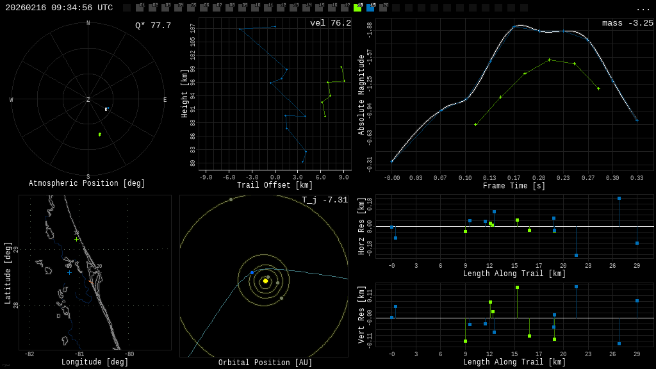Click the mass -3.25 readout
656x369 pixels.
pyautogui.click(x=628, y=23)
